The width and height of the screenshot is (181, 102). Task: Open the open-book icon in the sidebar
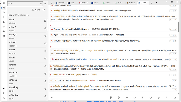click(x=4, y=12)
